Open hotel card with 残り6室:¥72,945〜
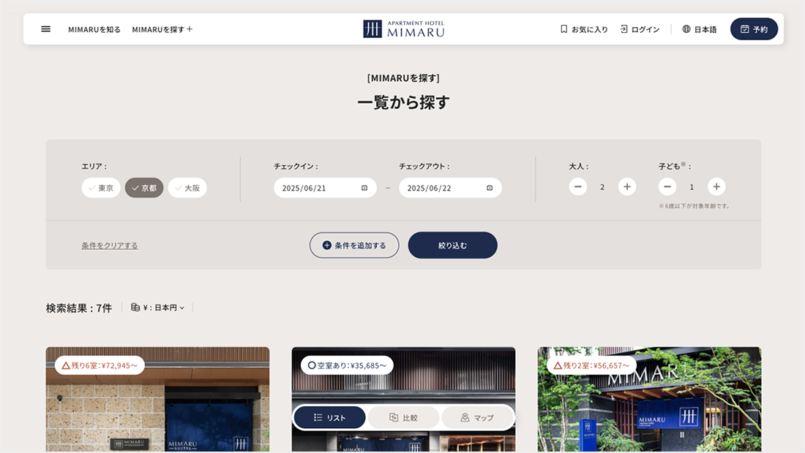 (157, 399)
